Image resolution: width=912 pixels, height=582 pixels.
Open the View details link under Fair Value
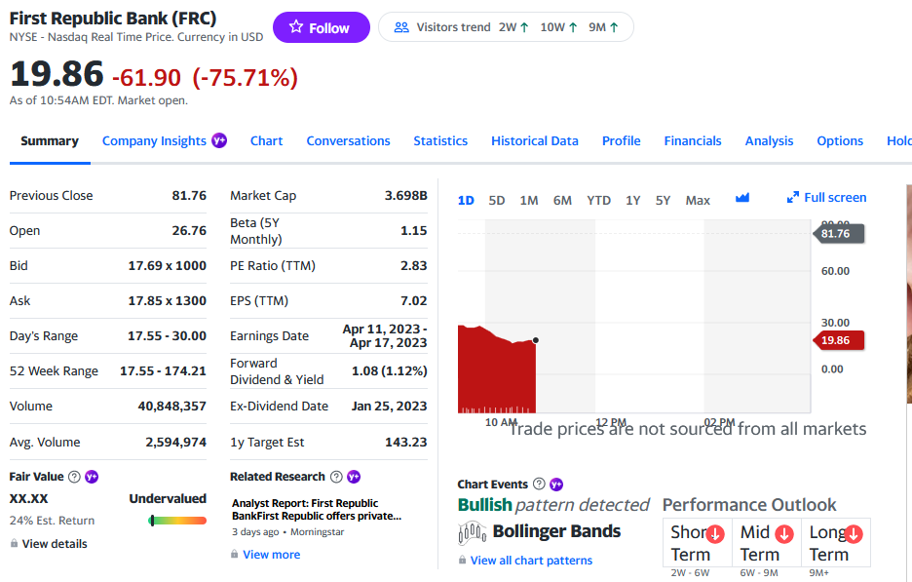55,544
